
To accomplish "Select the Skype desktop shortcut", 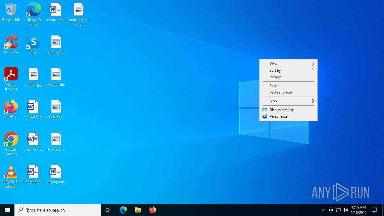I will tap(33, 45).
